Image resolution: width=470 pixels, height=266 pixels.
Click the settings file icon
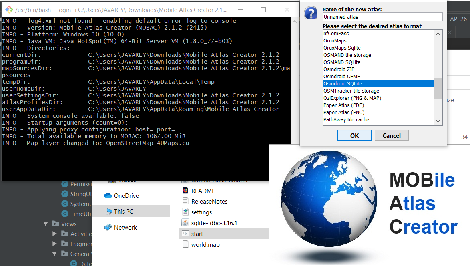(185, 212)
